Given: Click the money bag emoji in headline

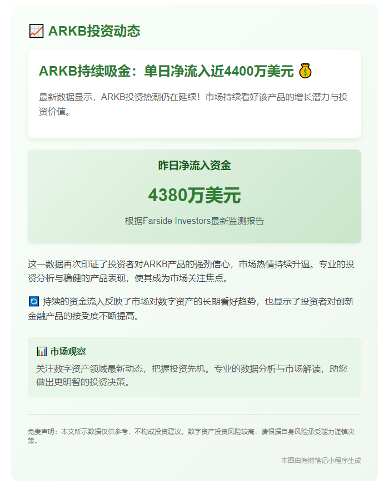Looking at the screenshot, I should (305, 71).
